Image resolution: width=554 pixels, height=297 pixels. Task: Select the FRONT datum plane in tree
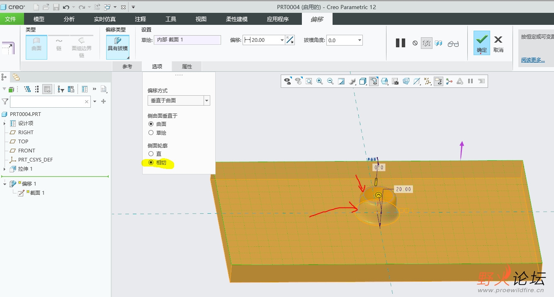click(x=27, y=151)
